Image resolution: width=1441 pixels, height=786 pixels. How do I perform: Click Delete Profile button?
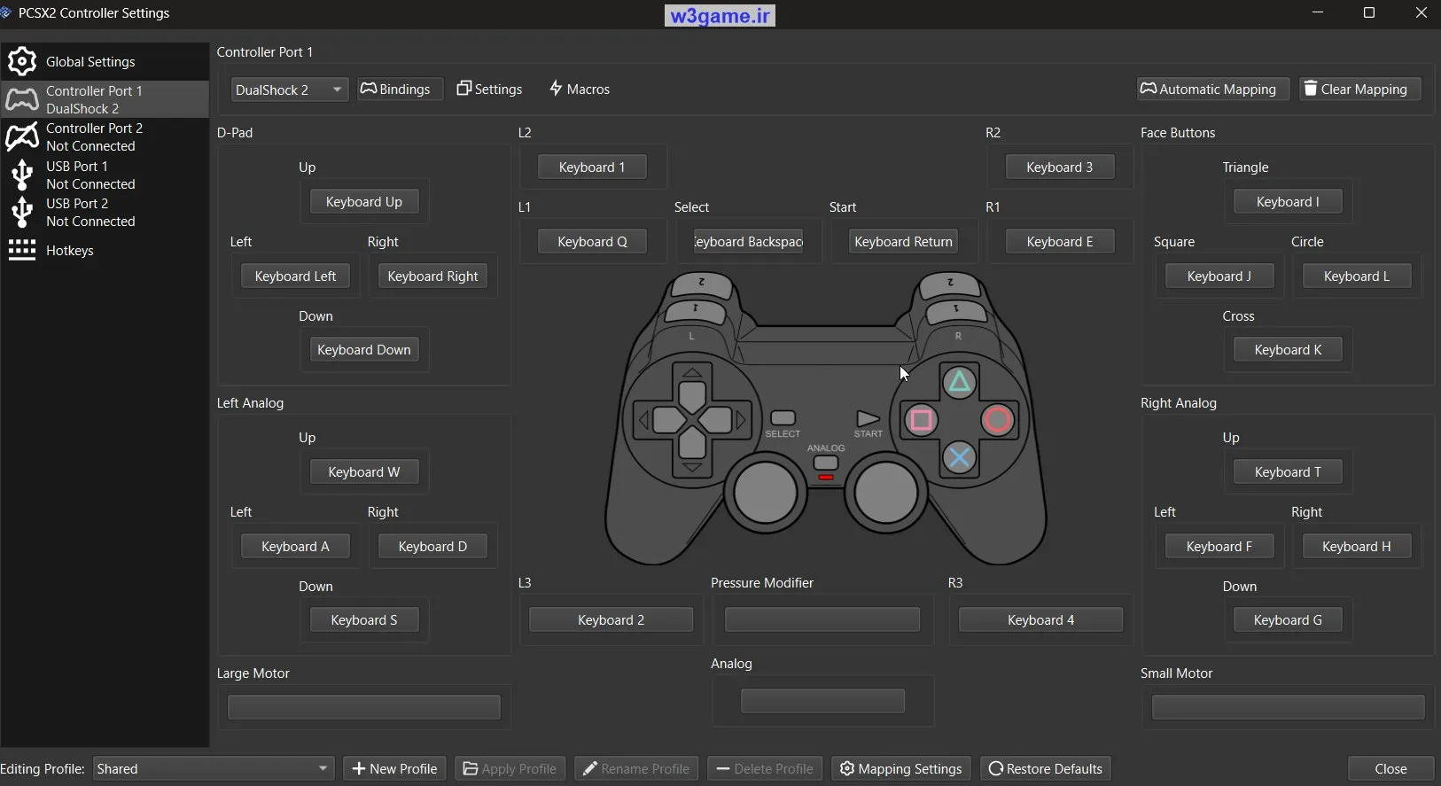[x=765, y=768]
